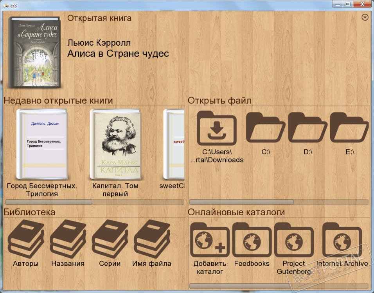The height and width of the screenshot is (293, 374).
Task: Browse library by Имя файла
Action: [x=152, y=239]
